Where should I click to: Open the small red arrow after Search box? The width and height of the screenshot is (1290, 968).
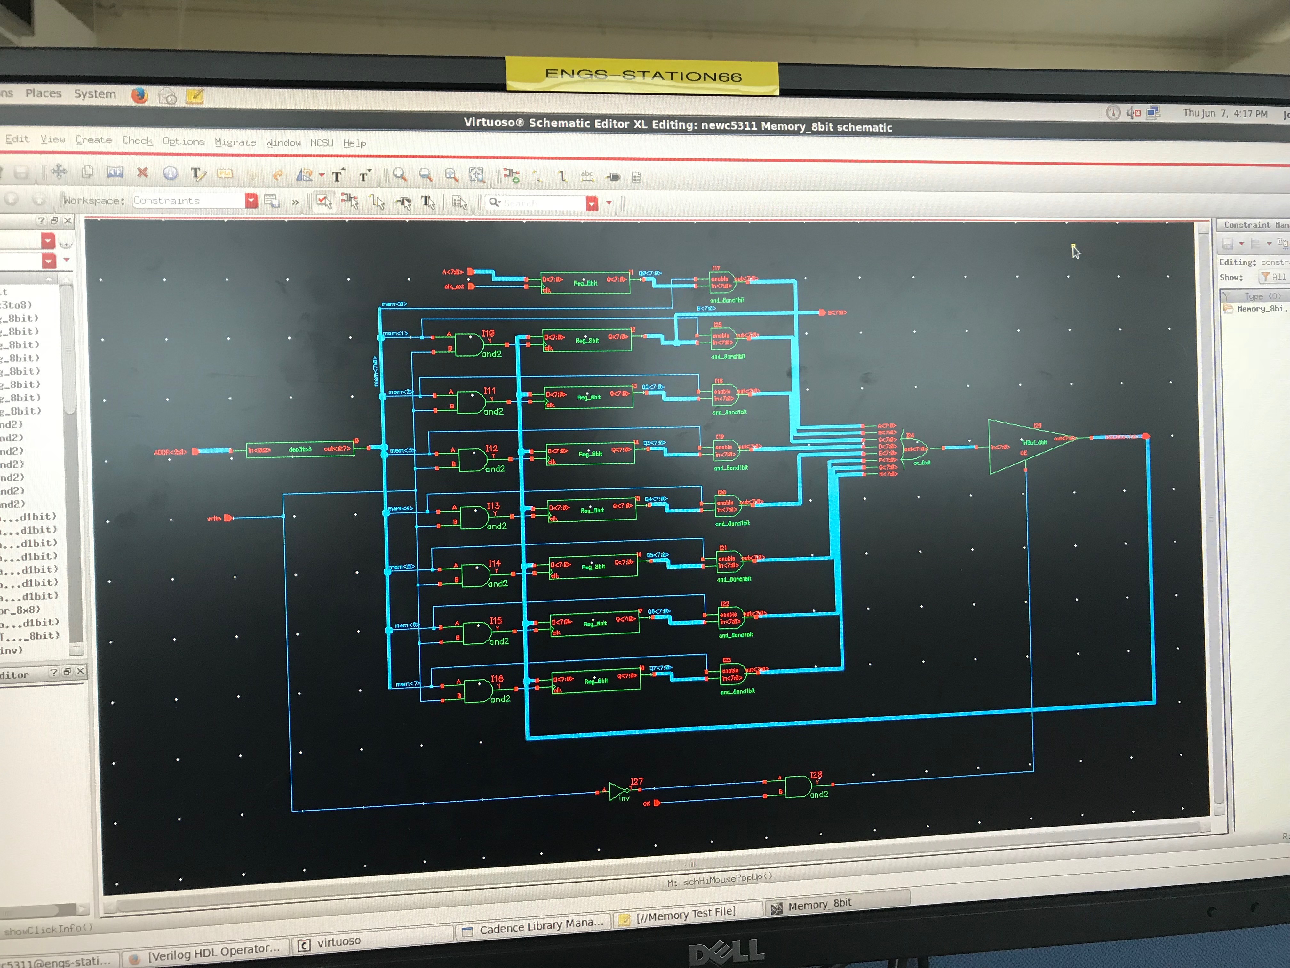point(609,203)
